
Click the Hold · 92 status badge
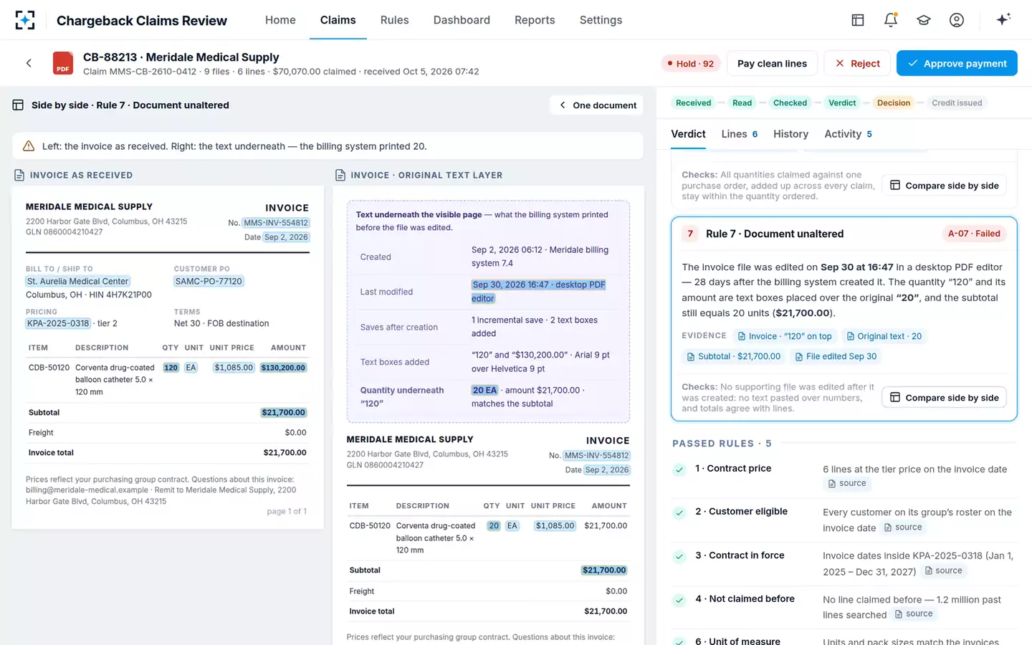pos(690,64)
